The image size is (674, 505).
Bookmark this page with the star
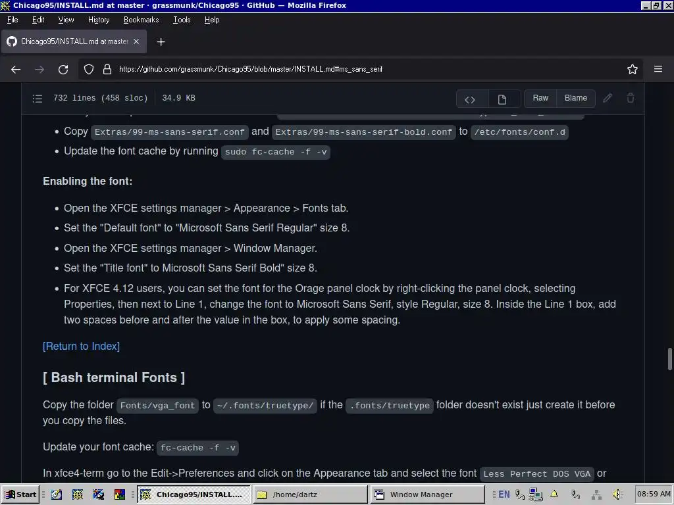tap(632, 69)
